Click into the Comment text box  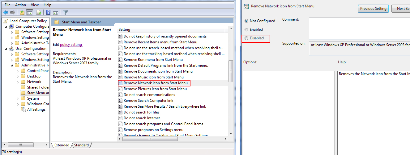click(359, 28)
